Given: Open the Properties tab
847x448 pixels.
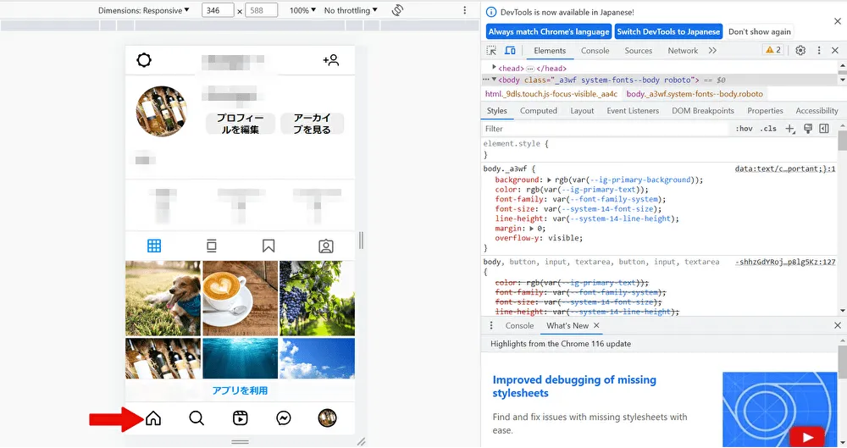Looking at the screenshot, I should point(765,111).
